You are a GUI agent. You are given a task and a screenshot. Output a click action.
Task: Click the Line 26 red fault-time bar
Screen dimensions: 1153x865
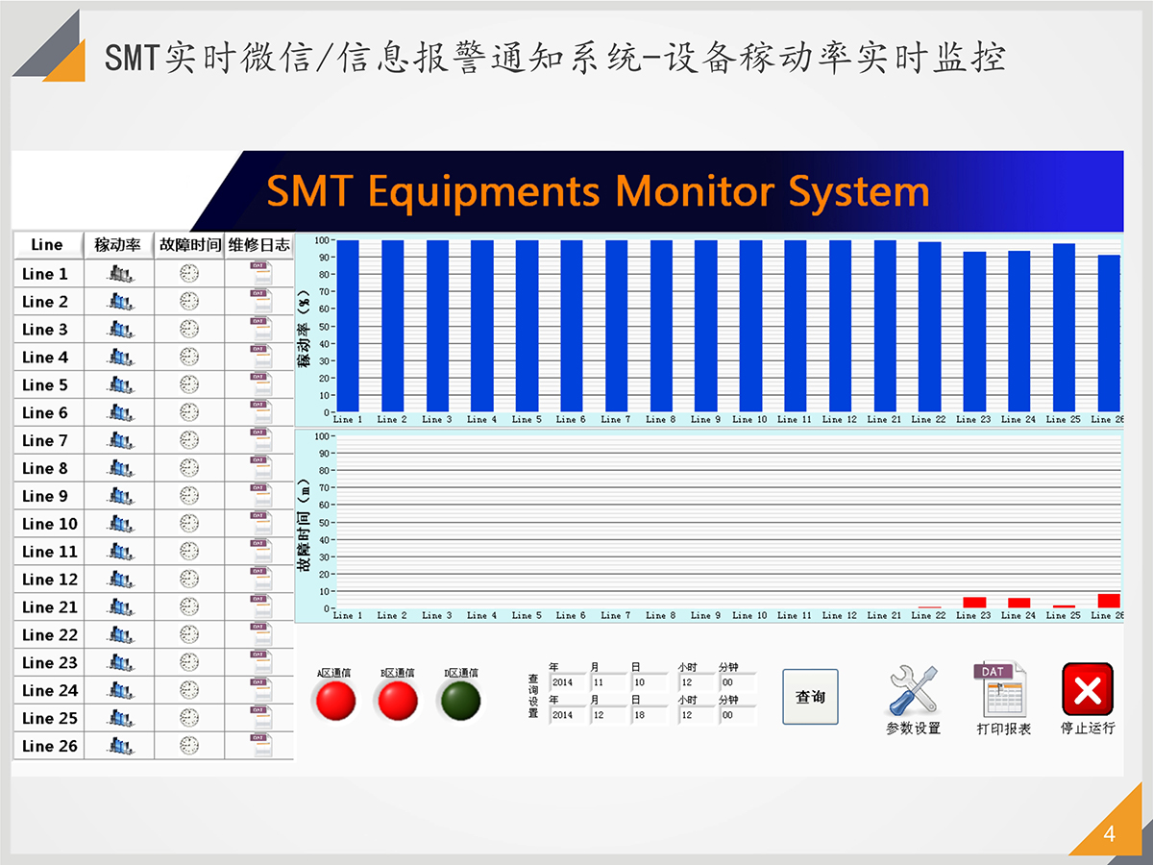[1109, 601]
